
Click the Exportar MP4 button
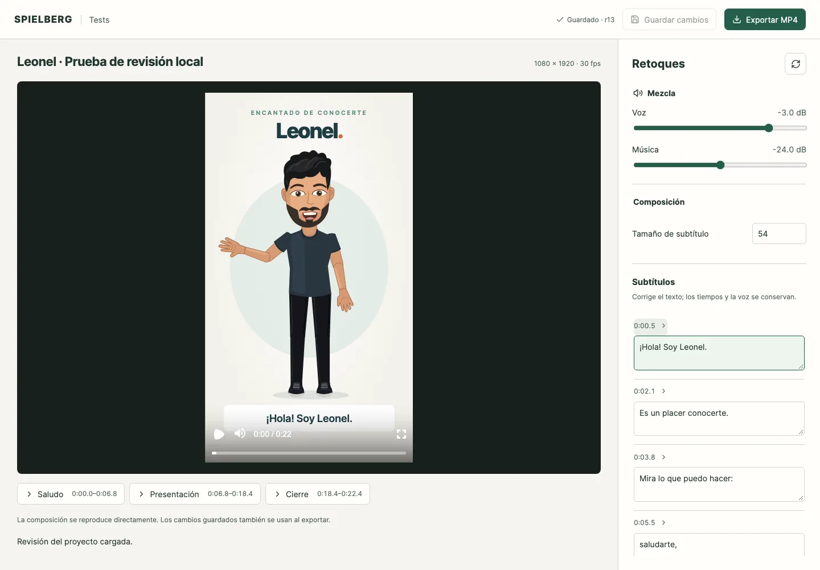tap(765, 19)
